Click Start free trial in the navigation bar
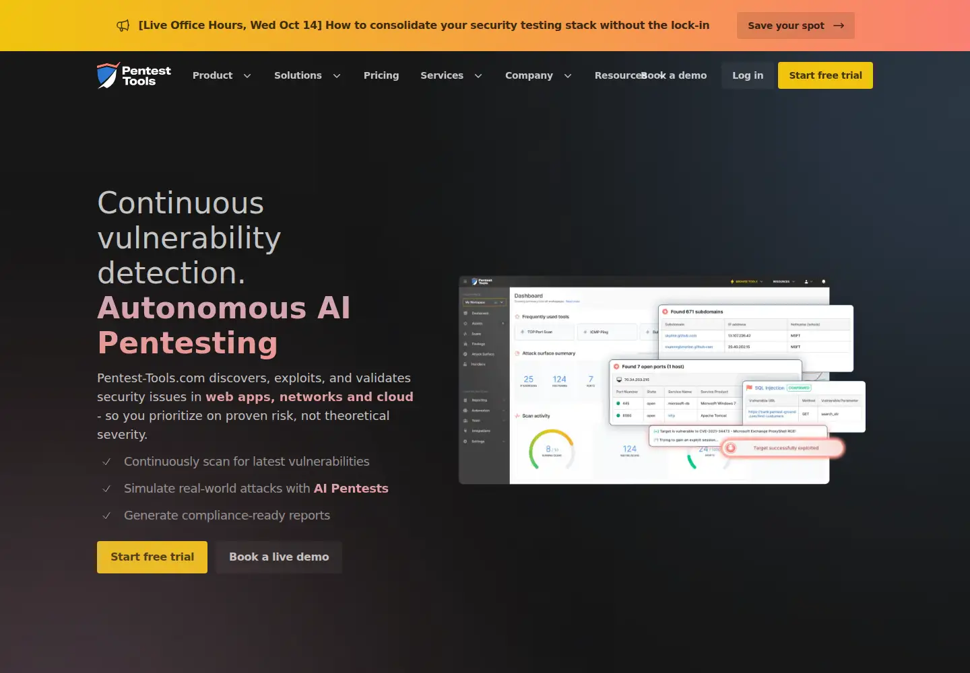The height and width of the screenshot is (673, 970). click(x=825, y=75)
